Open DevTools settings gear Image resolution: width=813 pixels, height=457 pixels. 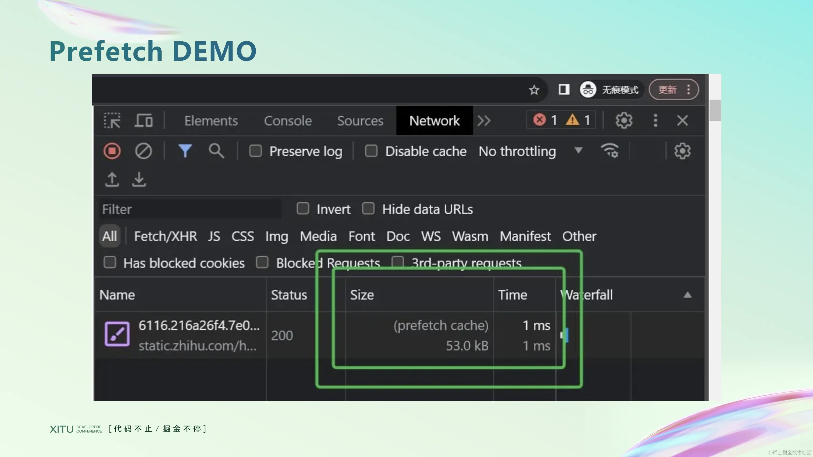click(x=624, y=120)
